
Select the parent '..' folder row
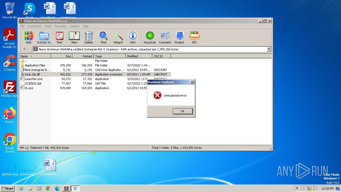95,61
